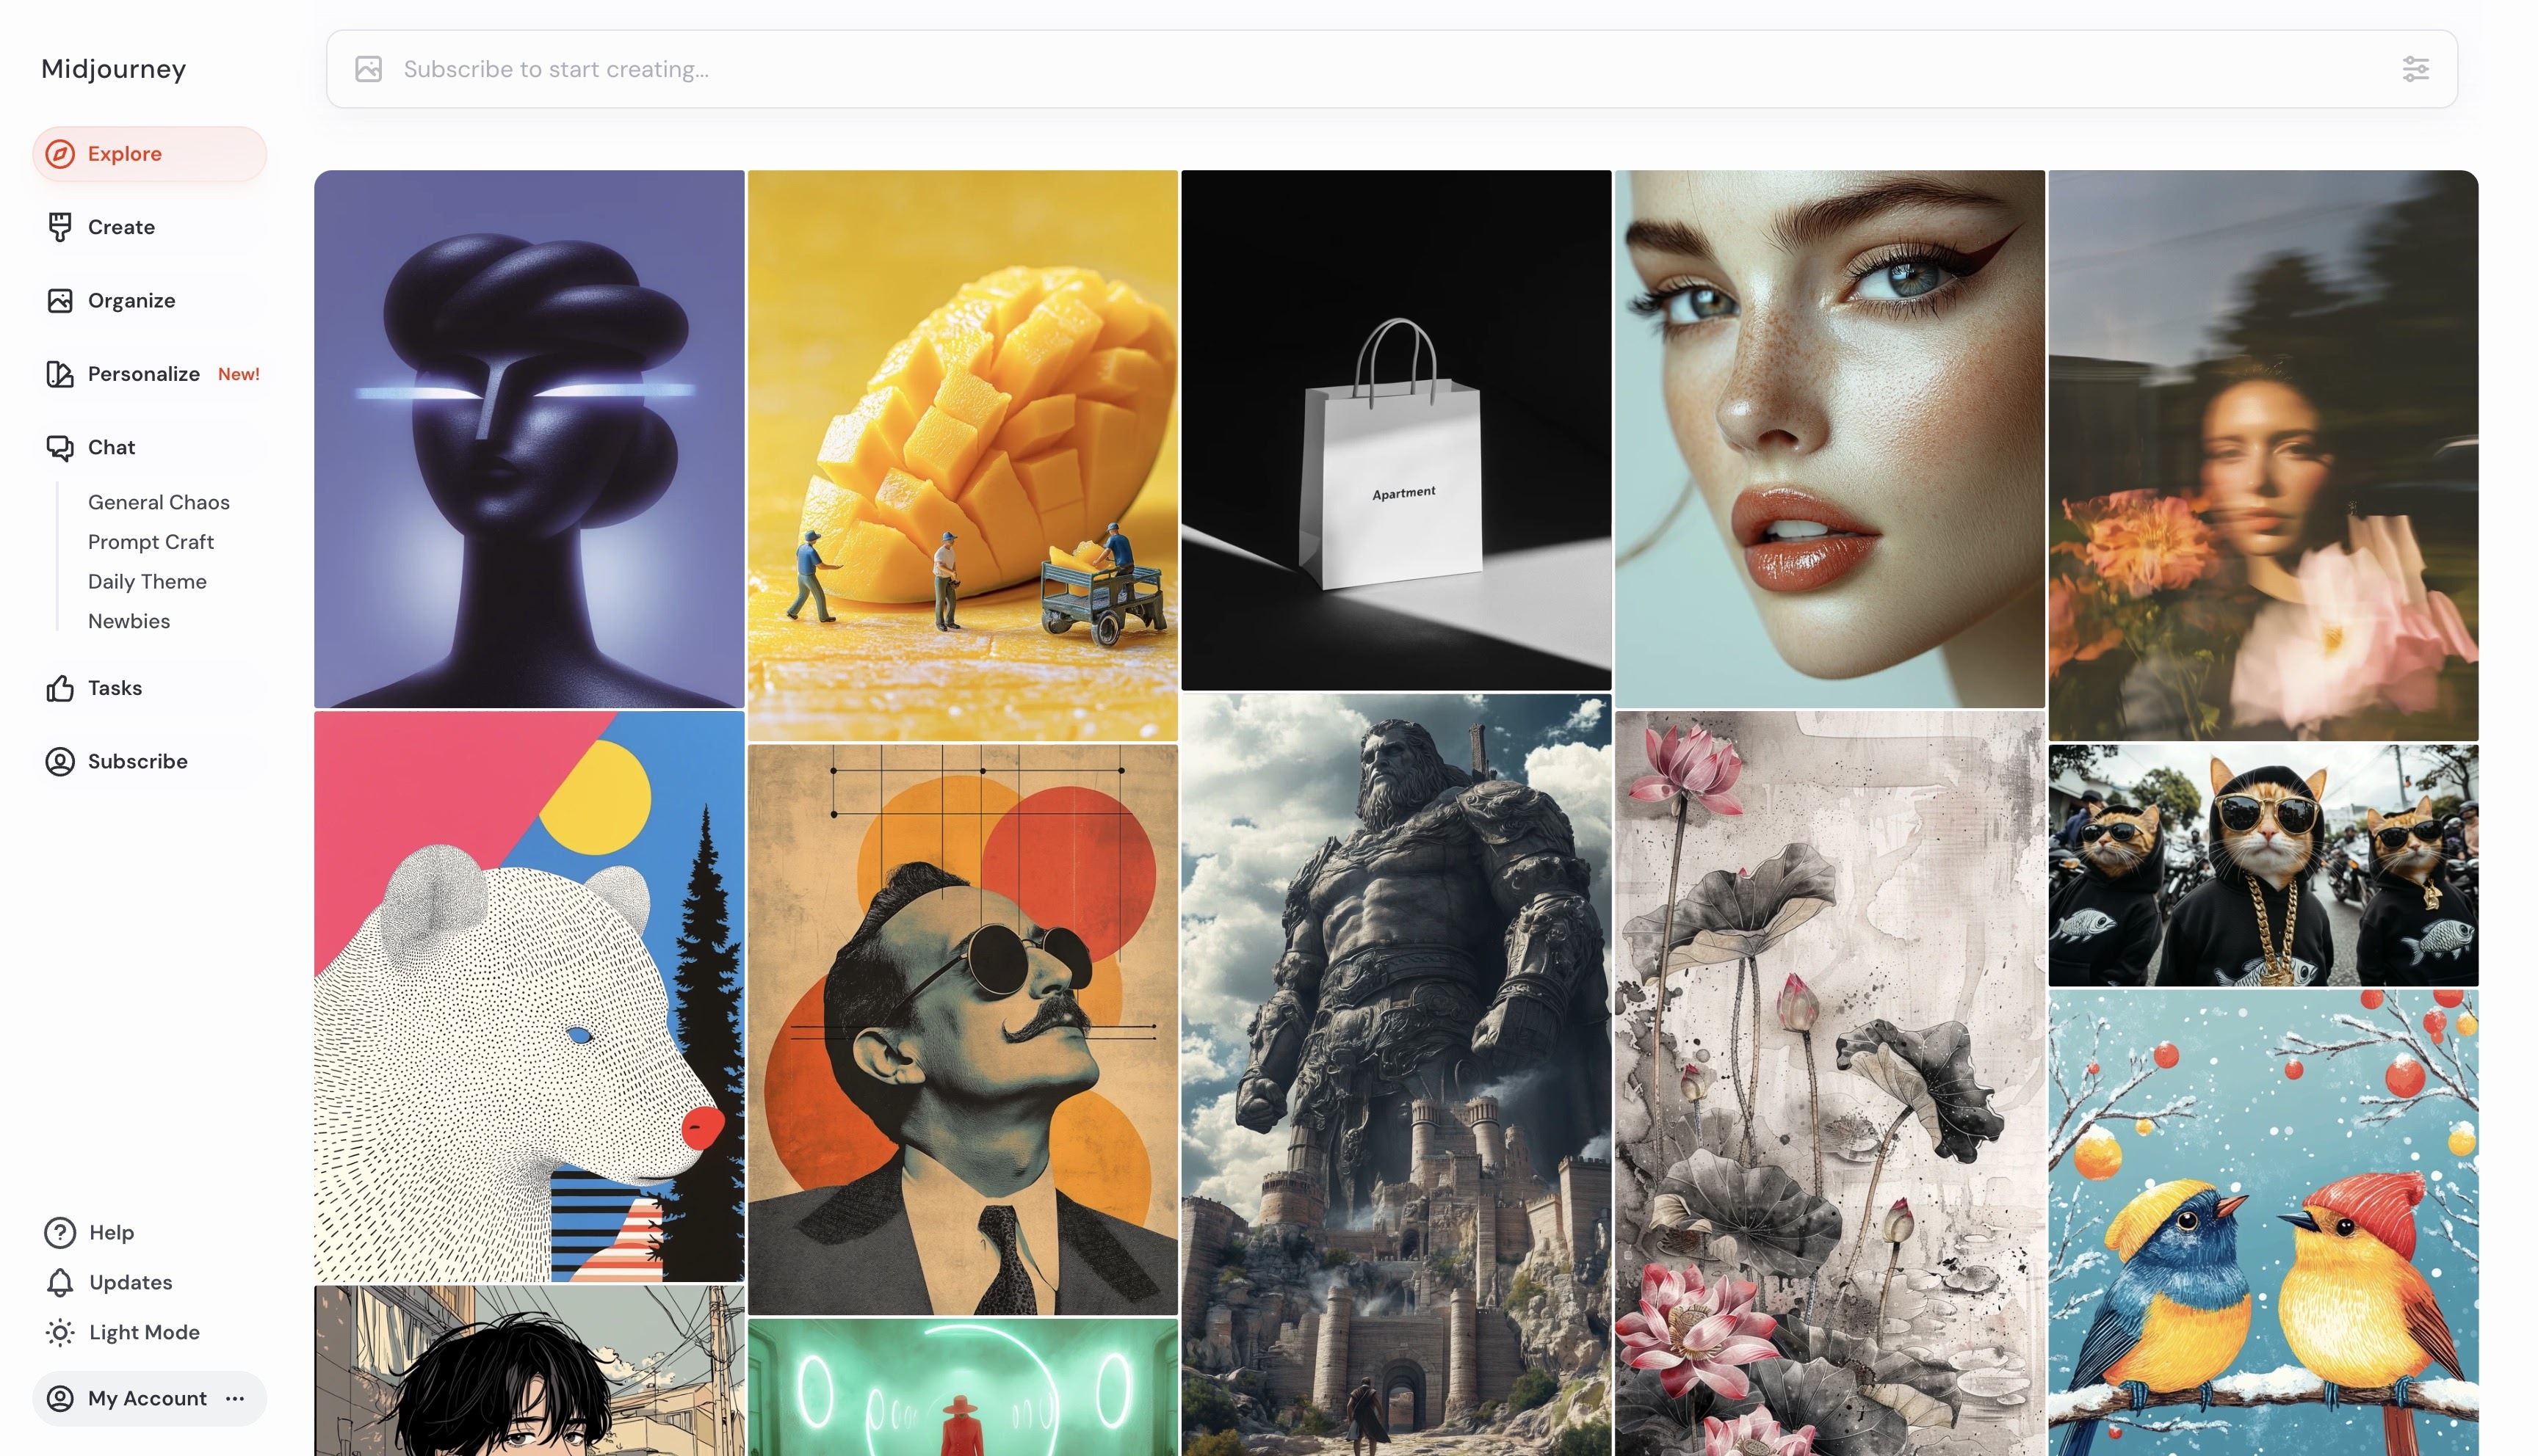The height and width of the screenshot is (1456, 2538).
Task: Select General Chaos chat channel
Action: click(157, 501)
